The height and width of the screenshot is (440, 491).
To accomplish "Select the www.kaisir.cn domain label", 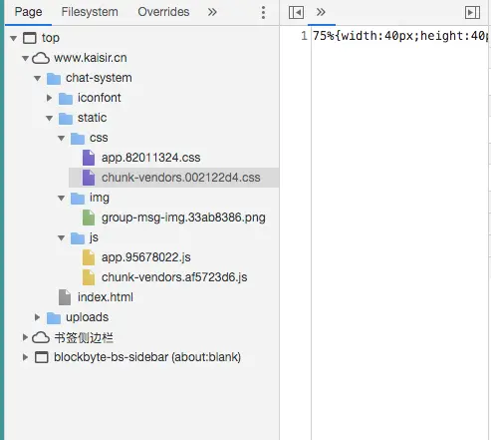I will pos(91,58).
